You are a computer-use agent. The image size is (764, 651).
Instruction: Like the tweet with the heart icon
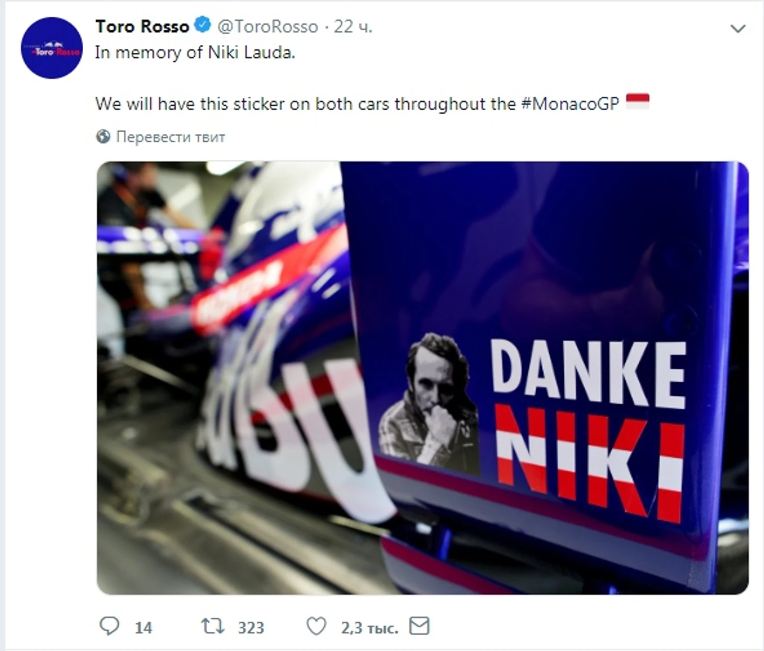pyautogui.click(x=316, y=626)
